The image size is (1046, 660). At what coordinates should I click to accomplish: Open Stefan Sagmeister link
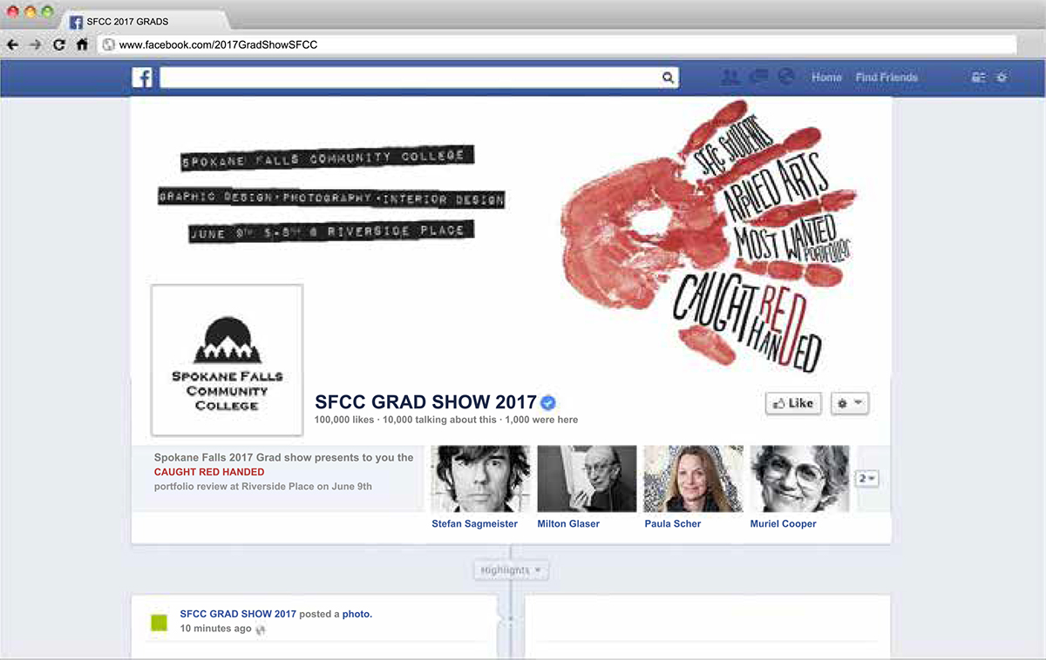pos(475,524)
